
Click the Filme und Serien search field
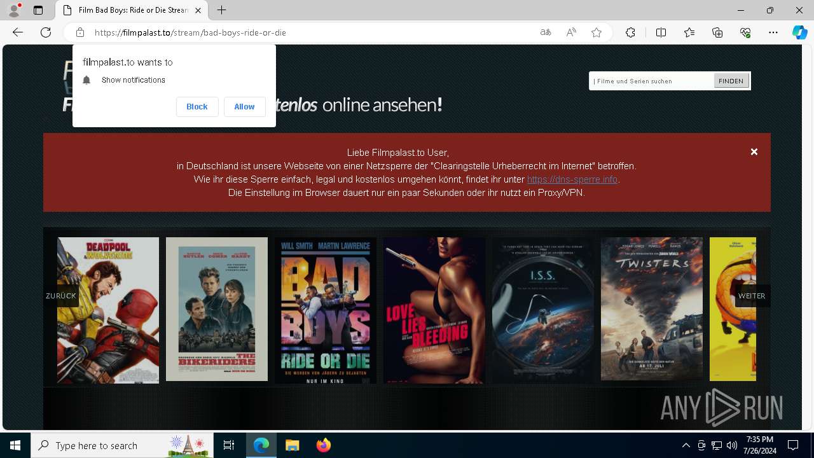tap(651, 81)
